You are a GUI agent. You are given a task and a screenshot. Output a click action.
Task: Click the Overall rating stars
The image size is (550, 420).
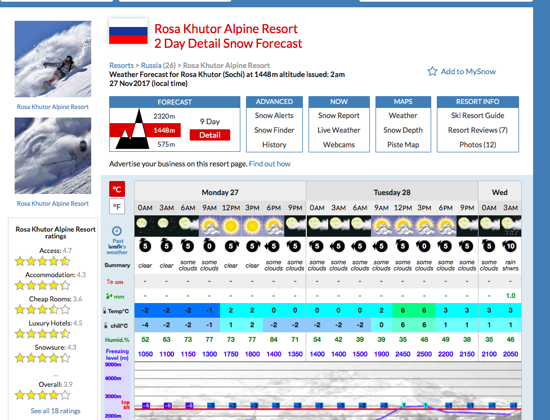coord(42,395)
